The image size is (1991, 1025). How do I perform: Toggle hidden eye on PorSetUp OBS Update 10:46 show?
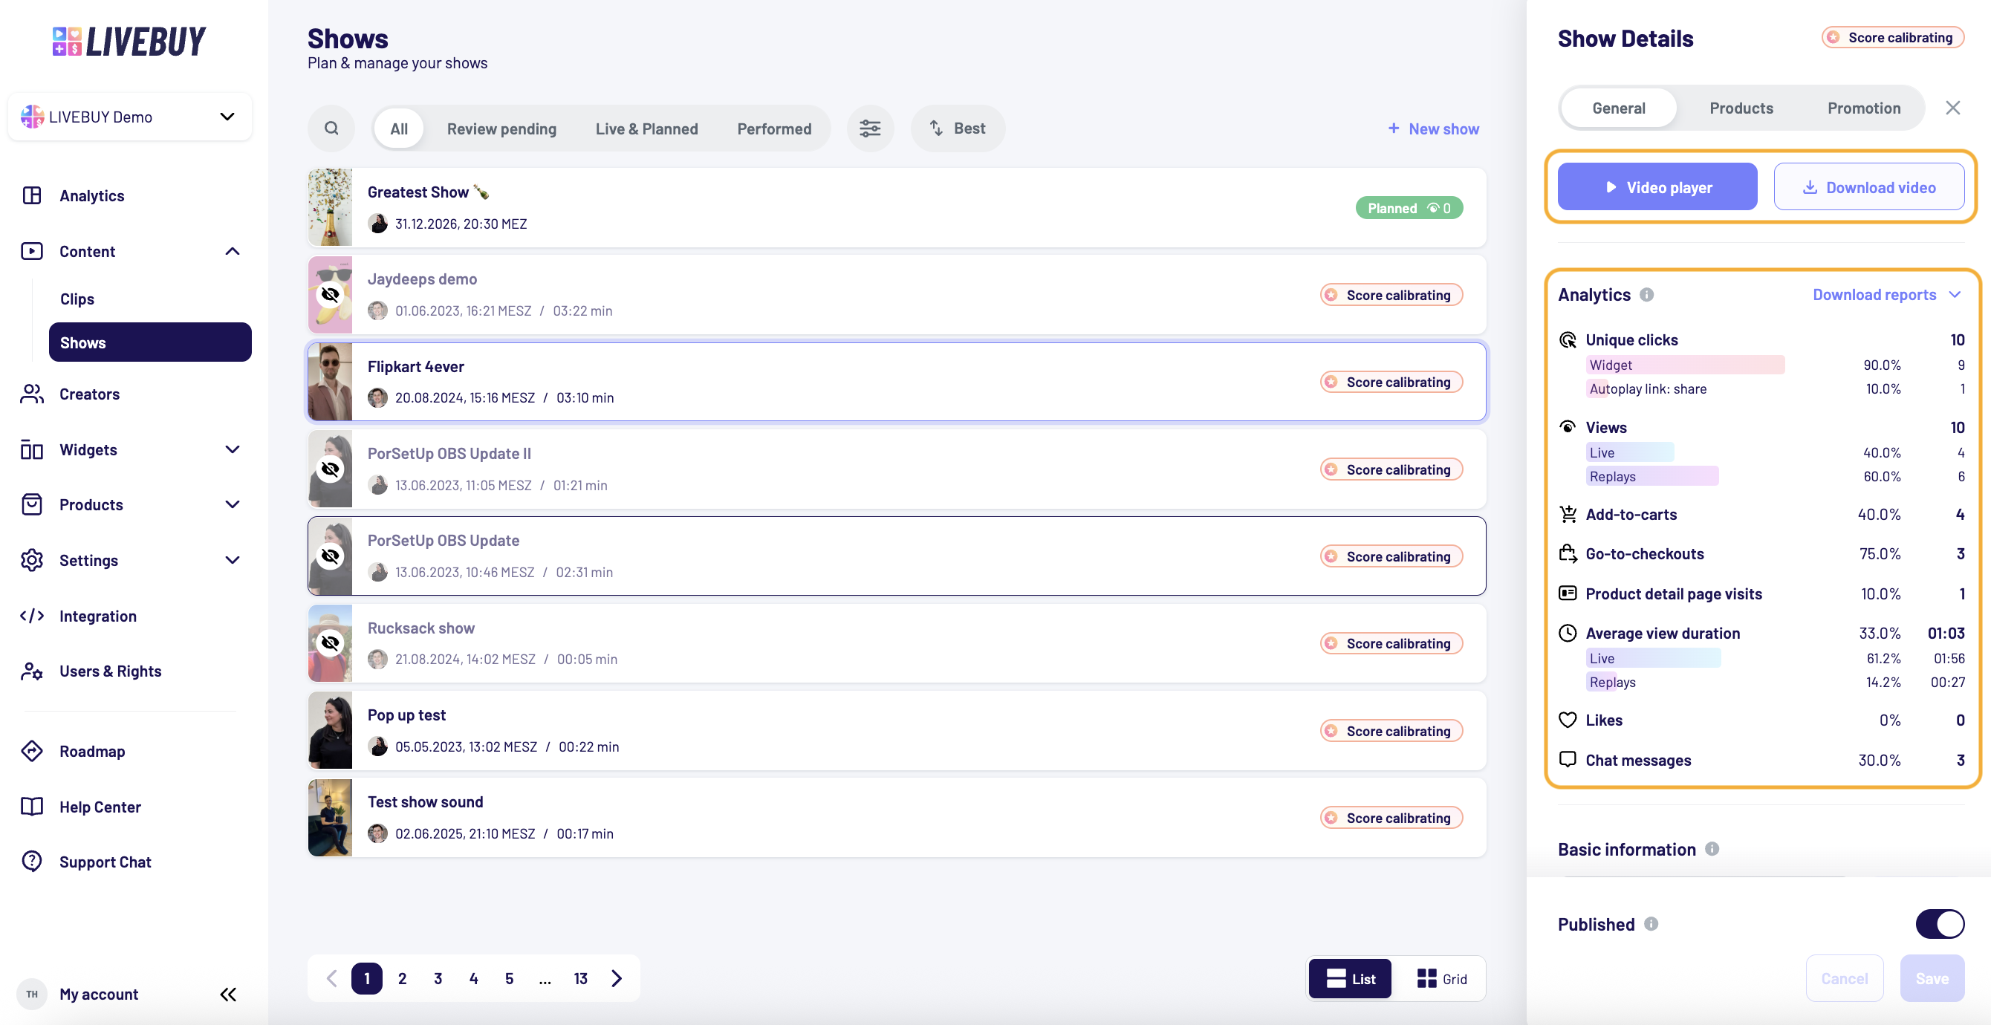(x=330, y=556)
